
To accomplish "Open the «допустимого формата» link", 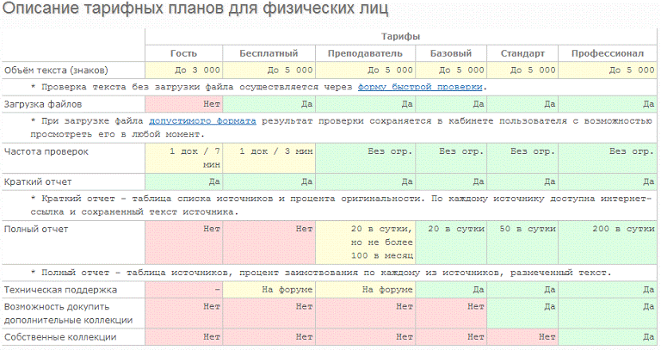I will pyautogui.click(x=202, y=121).
